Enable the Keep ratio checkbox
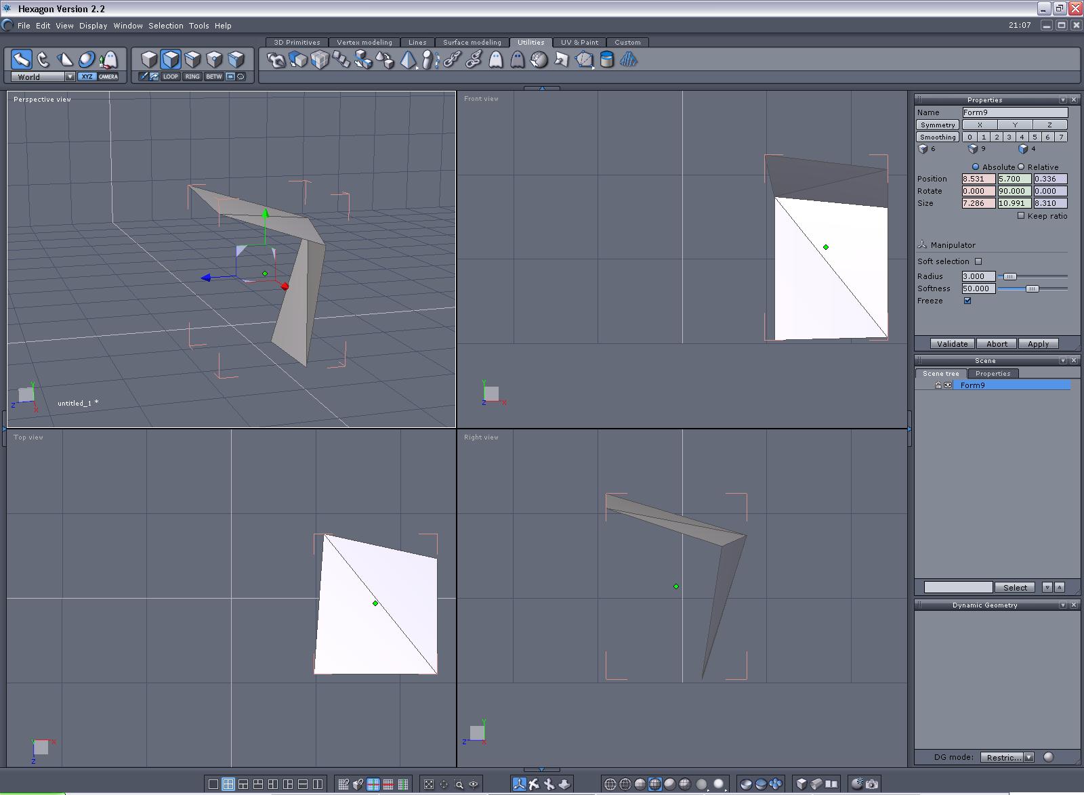This screenshot has height=795, width=1084. pyautogui.click(x=1021, y=216)
